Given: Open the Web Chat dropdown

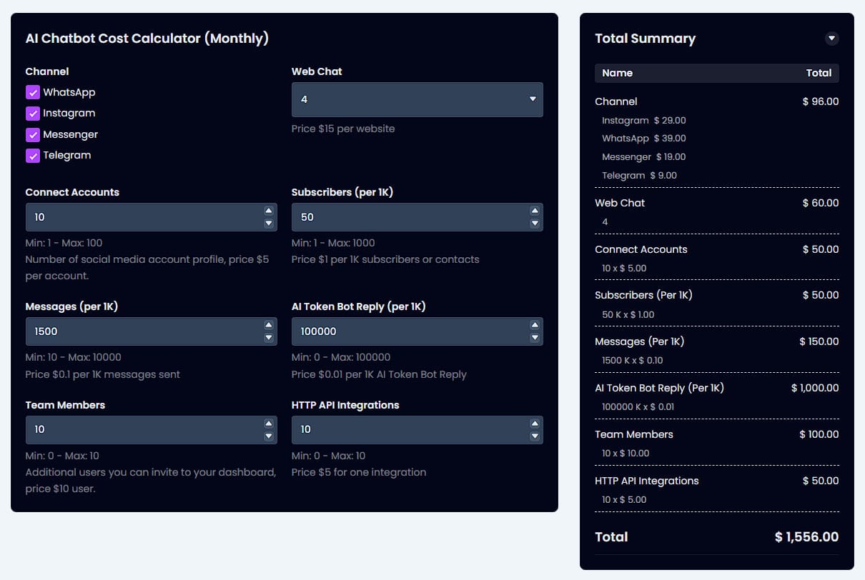Looking at the screenshot, I should (417, 99).
